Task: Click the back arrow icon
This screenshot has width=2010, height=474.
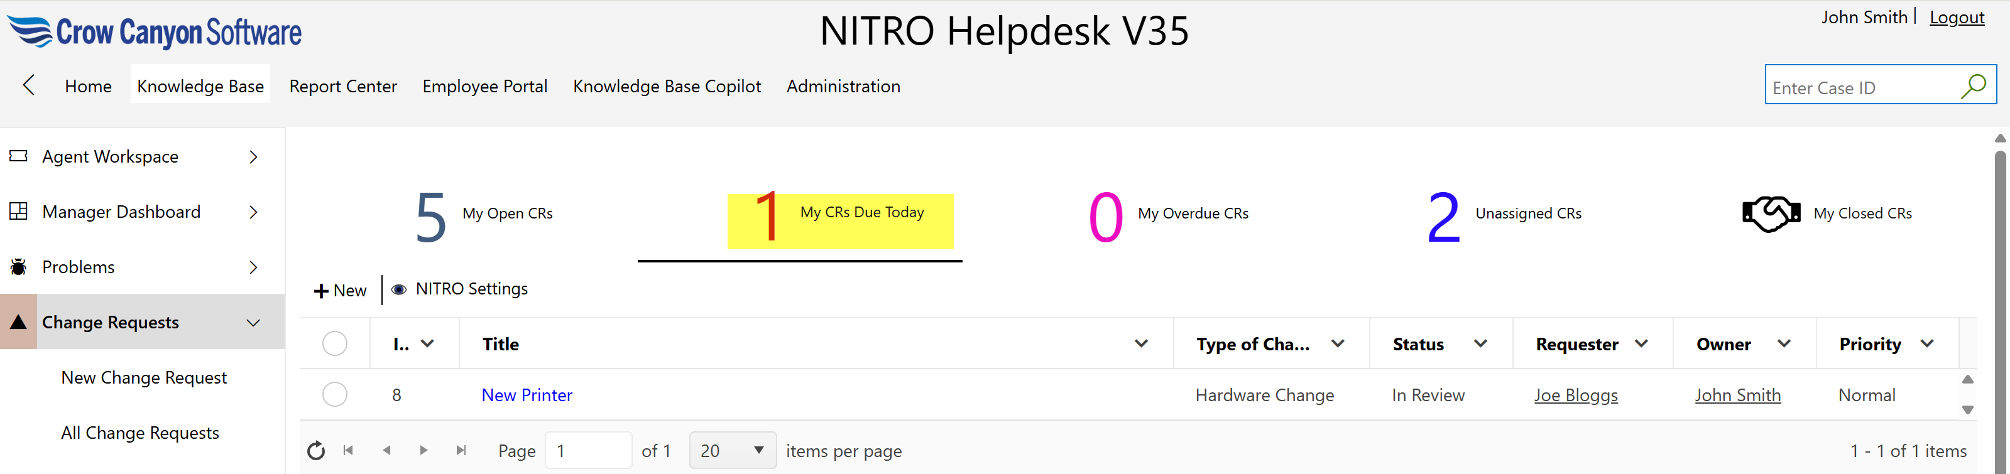Action: point(29,85)
